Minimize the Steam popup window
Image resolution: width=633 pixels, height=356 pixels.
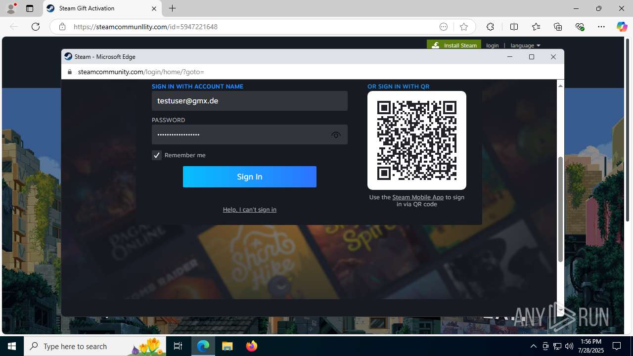[x=510, y=57]
